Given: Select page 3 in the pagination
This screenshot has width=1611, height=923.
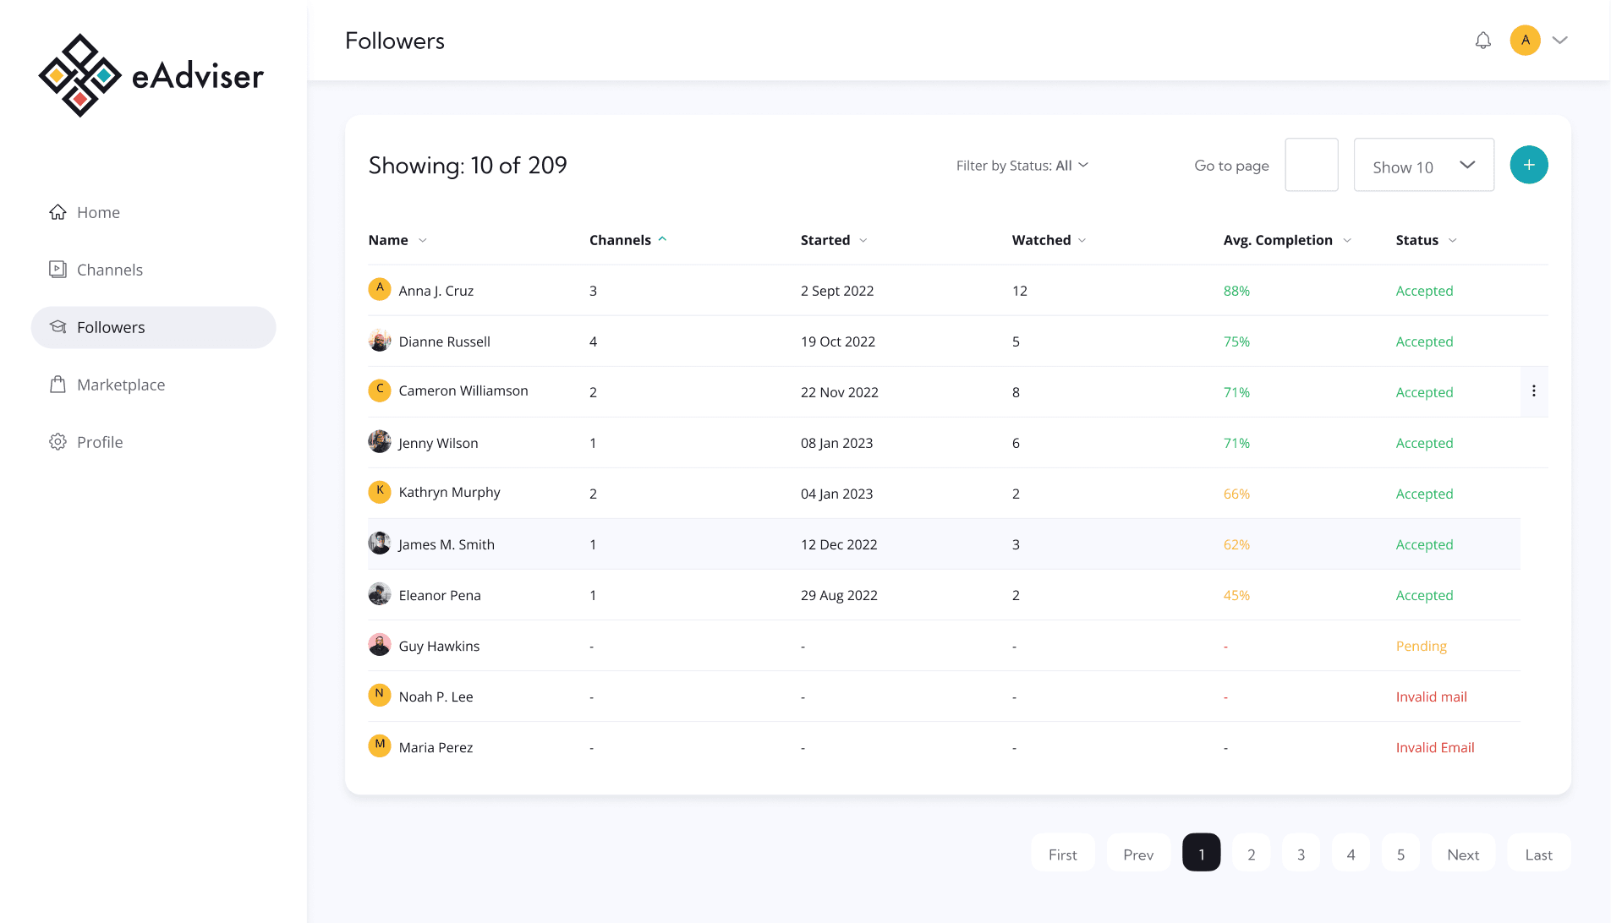Looking at the screenshot, I should pyautogui.click(x=1301, y=853).
